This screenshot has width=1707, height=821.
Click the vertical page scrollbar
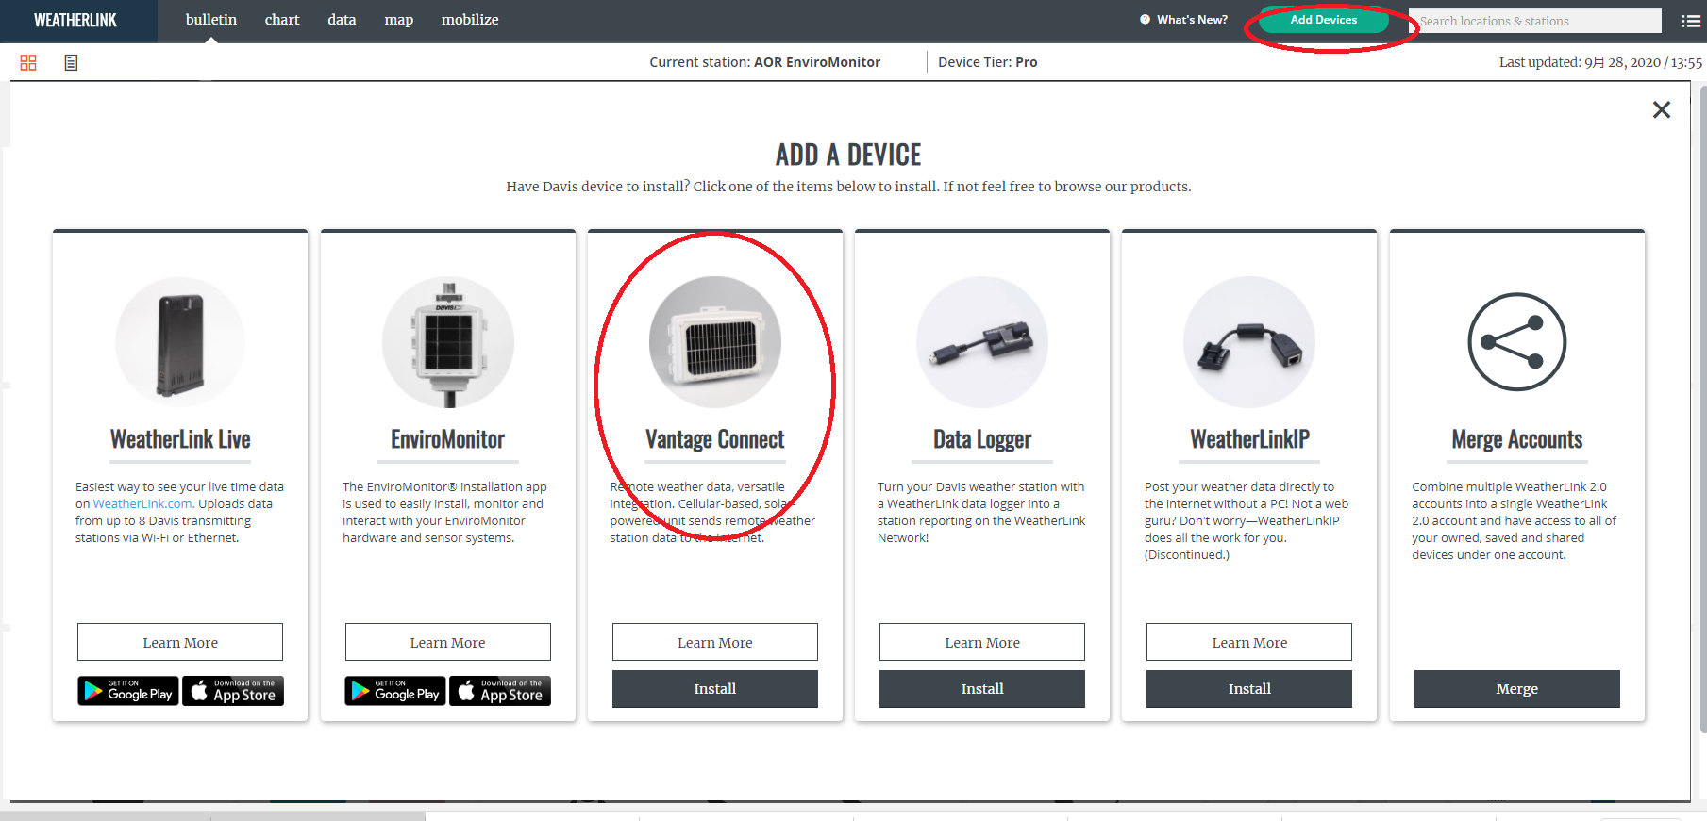1702,410
